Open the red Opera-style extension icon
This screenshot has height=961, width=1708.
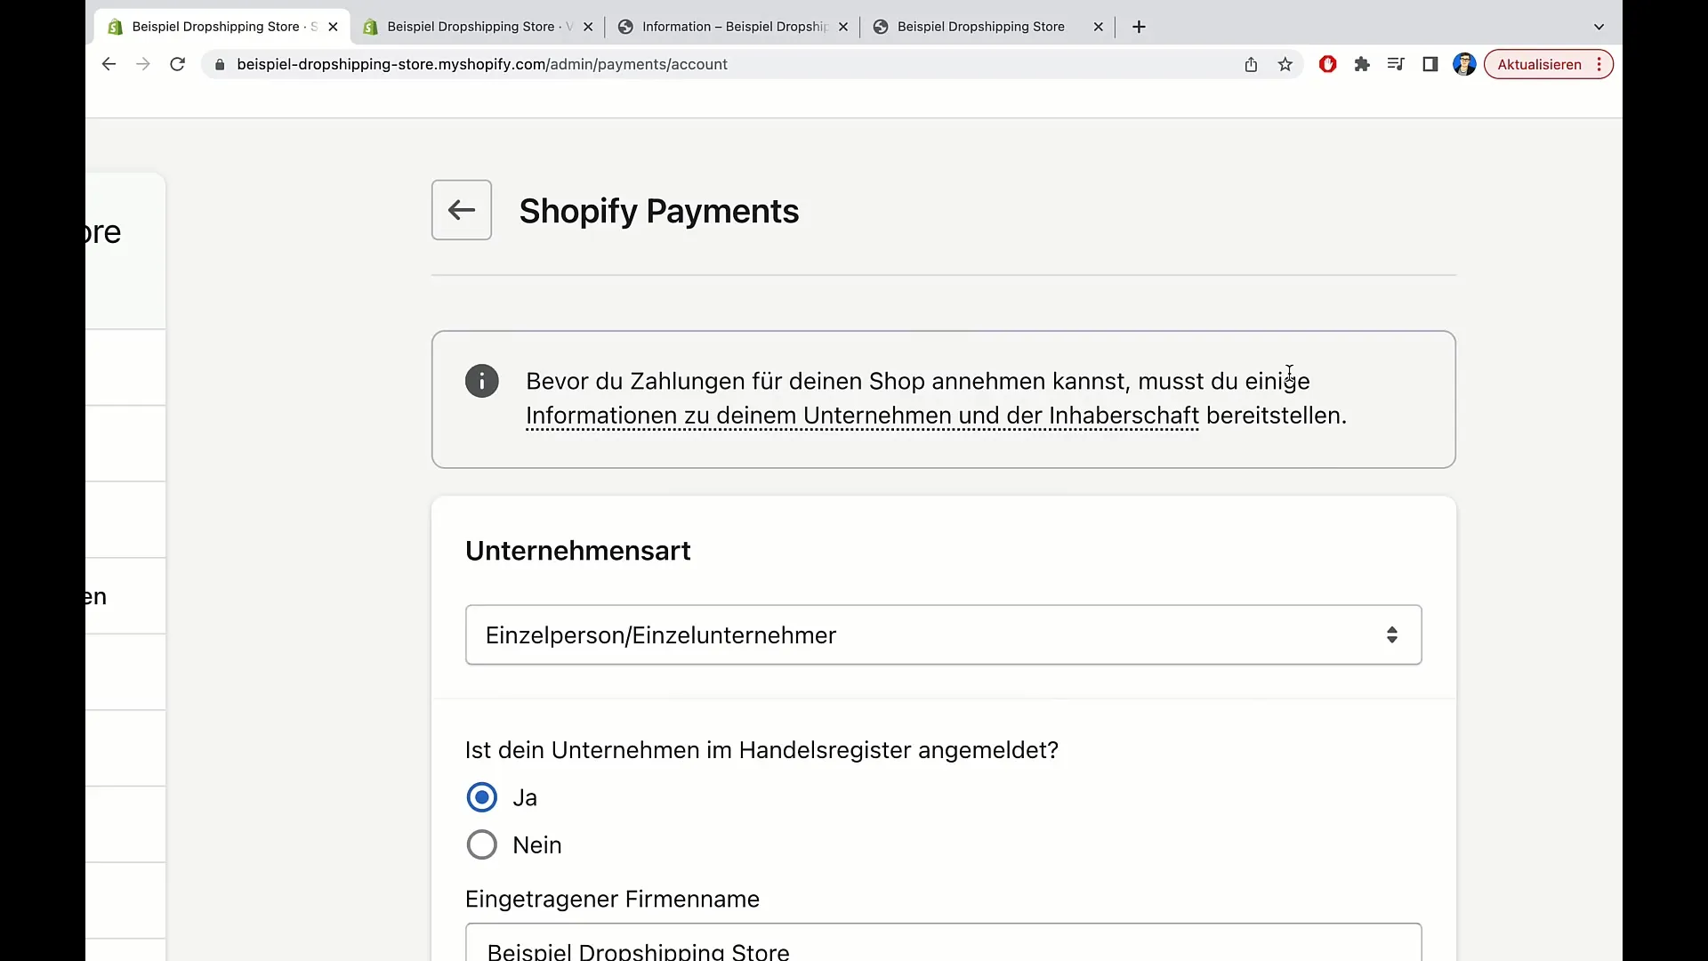pyautogui.click(x=1327, y=64)
